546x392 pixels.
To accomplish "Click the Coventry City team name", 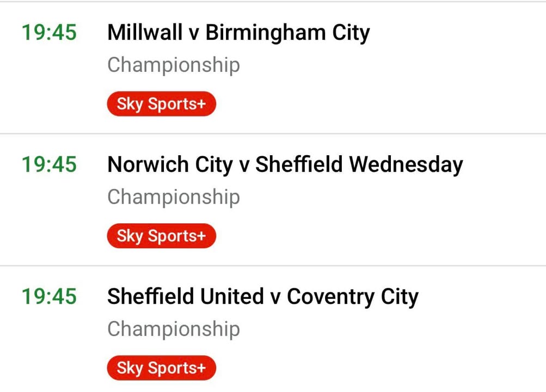I will (353, 297).
